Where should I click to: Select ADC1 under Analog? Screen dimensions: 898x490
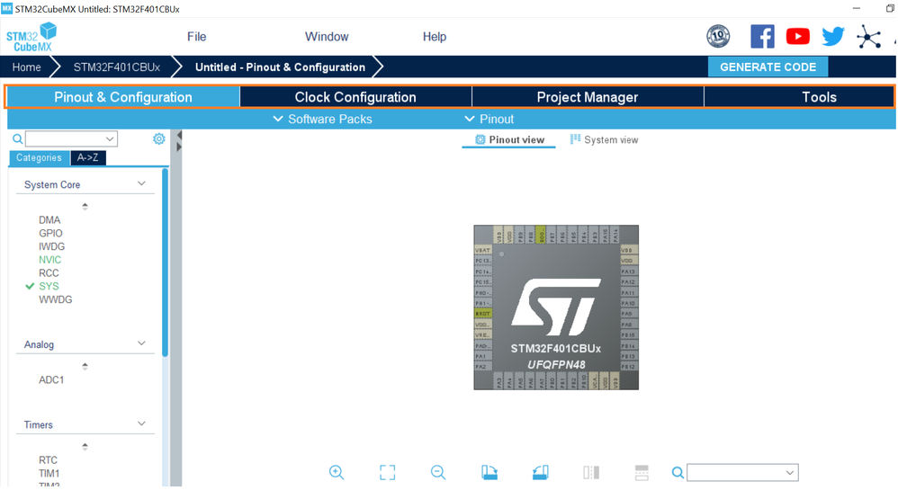51,379
